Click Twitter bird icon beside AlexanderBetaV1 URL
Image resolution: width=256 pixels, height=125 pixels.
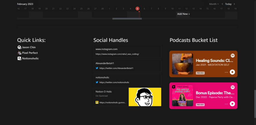97,68
